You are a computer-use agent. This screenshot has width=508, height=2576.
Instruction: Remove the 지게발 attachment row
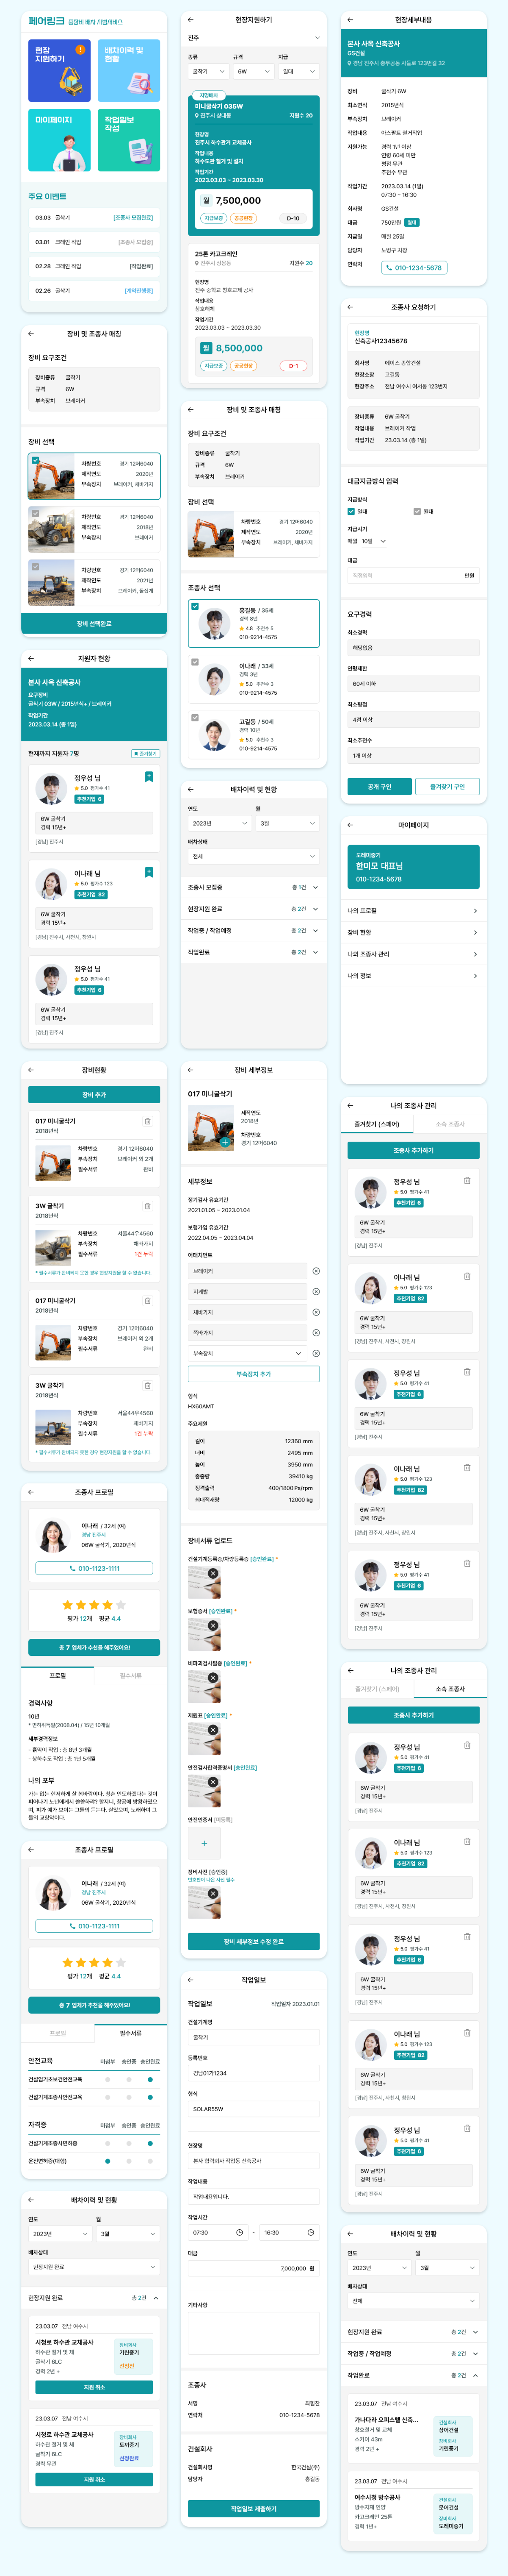pyautogui.click(x=315, y=1292)
